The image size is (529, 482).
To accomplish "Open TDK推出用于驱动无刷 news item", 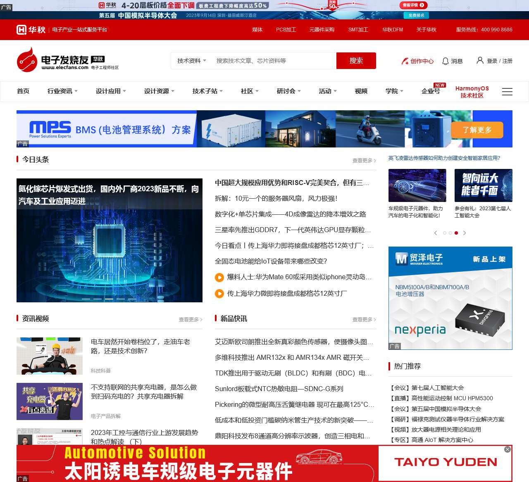I will click(293, 373).
